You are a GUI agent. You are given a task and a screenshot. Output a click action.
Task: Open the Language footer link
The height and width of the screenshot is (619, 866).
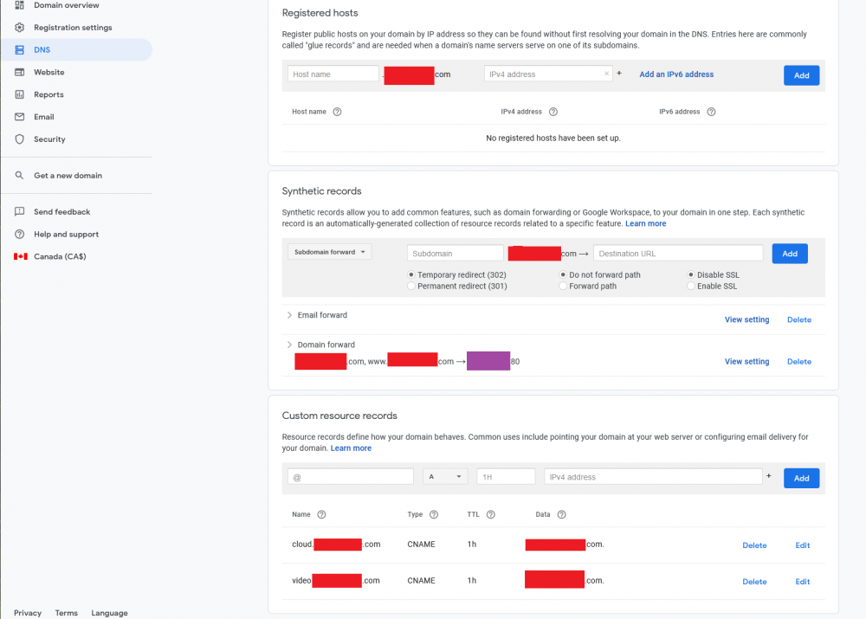point(109,613)
